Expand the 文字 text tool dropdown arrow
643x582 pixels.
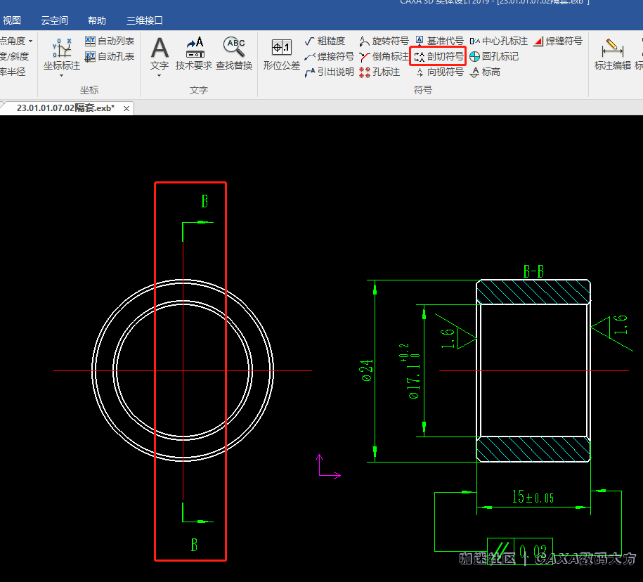[160, 75]
